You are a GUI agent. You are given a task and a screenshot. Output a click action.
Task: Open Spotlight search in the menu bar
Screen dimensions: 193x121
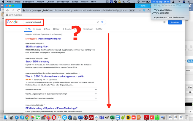[179, 2]
